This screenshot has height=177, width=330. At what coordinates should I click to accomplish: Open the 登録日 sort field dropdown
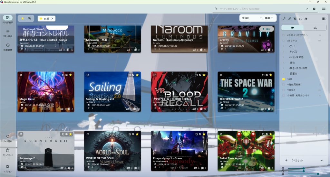click(x=252, y=18)
